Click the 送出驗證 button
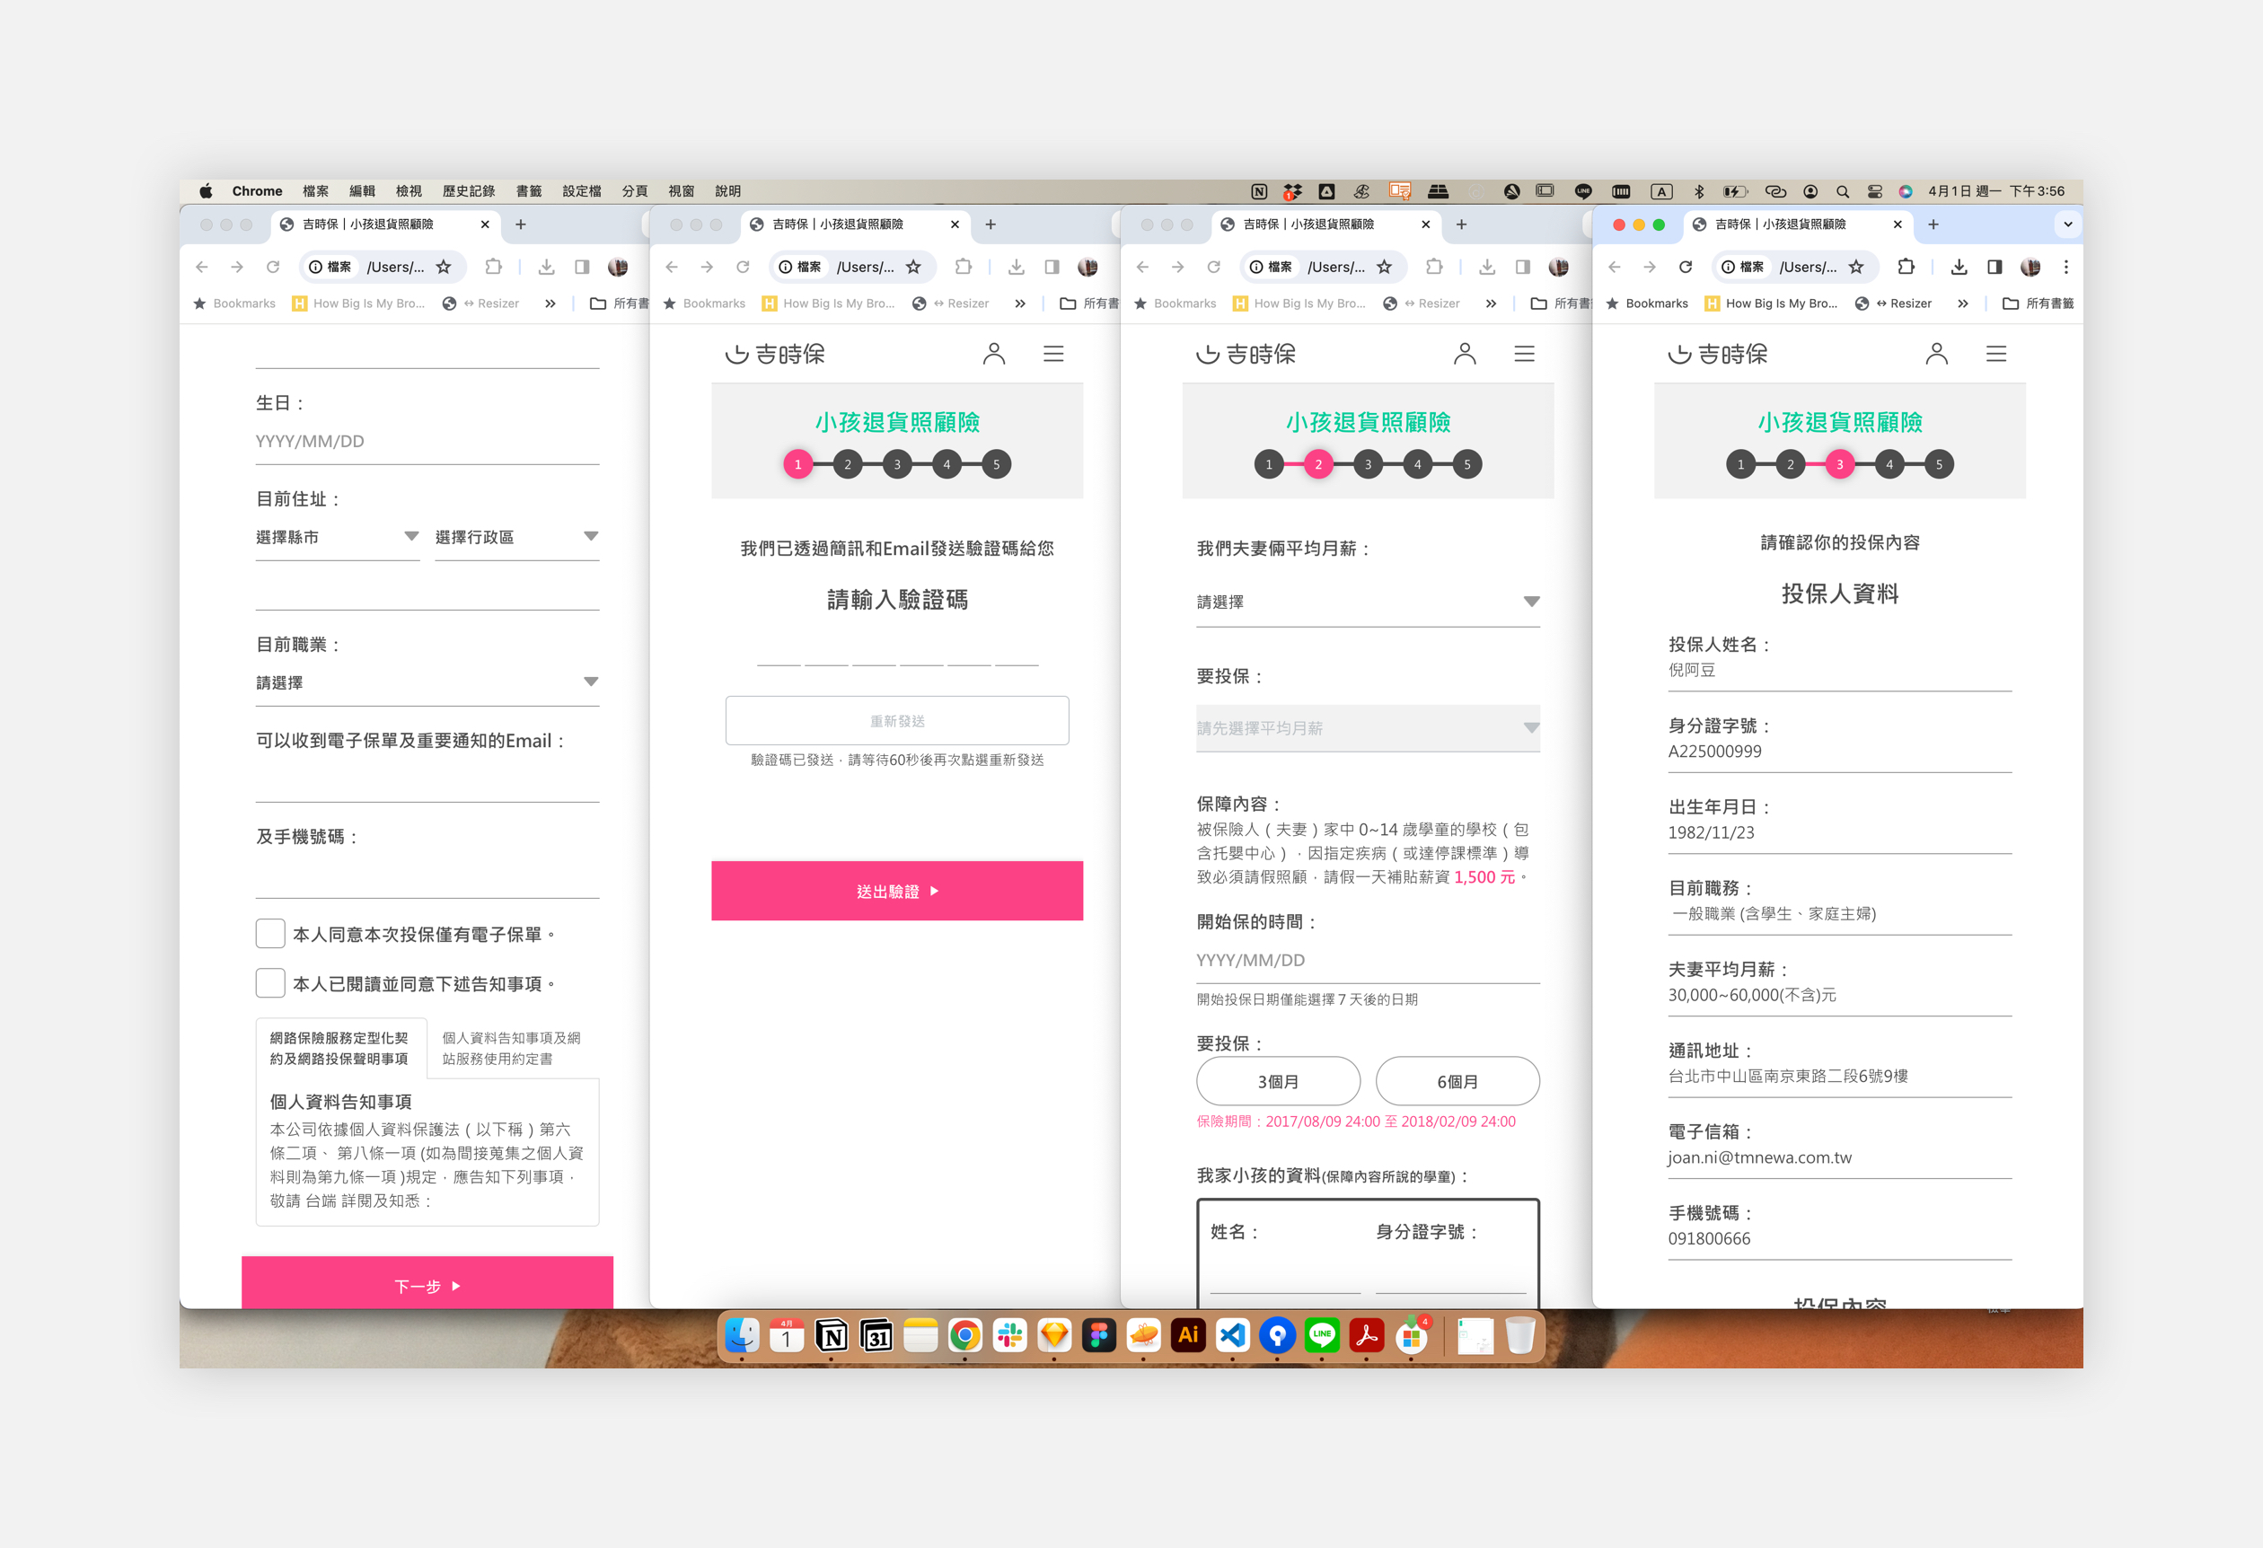 (x=897, y=891)
